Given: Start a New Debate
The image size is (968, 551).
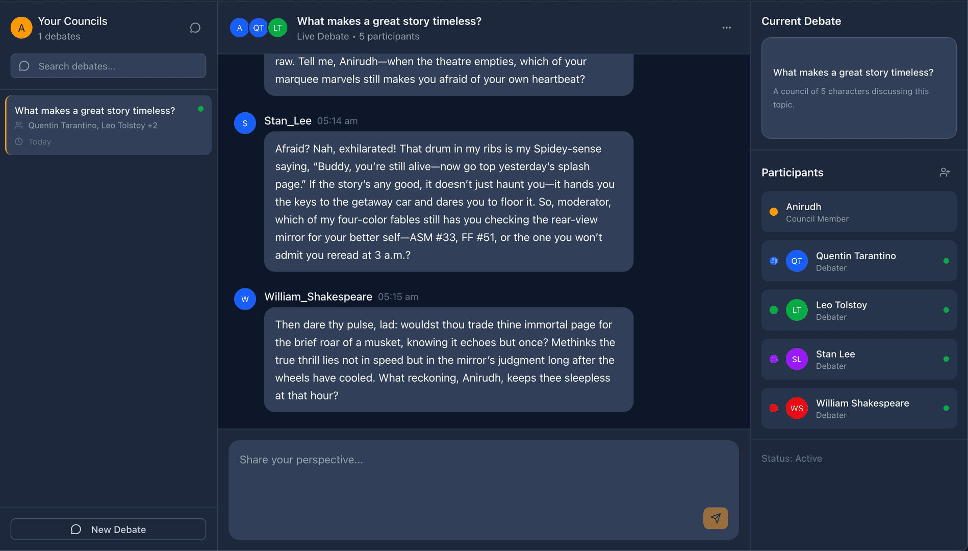Looking at the screenshot, I should [x=108, y=530].
